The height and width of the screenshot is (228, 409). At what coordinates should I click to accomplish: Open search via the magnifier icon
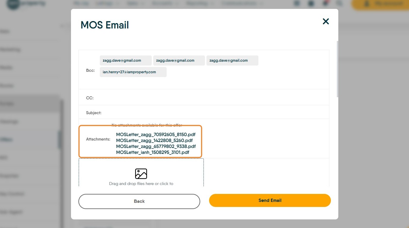click(x=339, y=4)
